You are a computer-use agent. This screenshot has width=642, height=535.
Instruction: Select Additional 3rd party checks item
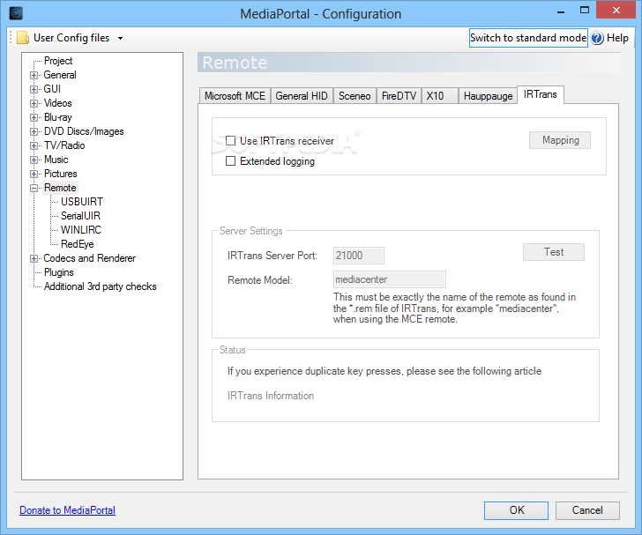point(101,286)
